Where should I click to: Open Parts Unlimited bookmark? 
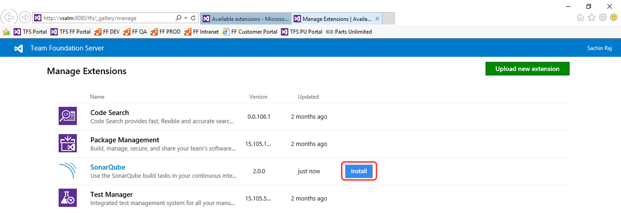(x=349, y=32)
